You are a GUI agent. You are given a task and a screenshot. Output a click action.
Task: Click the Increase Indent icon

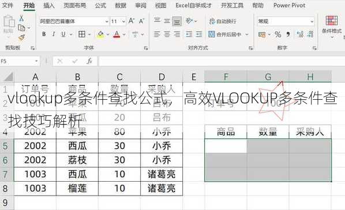[199, 35]
